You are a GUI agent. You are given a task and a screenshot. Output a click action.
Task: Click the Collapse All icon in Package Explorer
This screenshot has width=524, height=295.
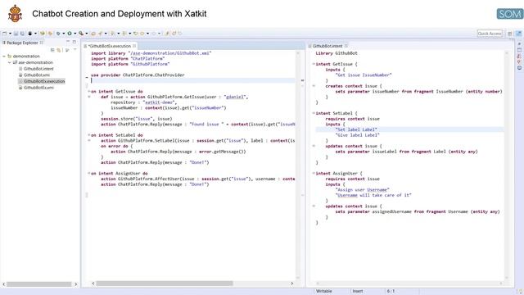click(x=52, y=50)
